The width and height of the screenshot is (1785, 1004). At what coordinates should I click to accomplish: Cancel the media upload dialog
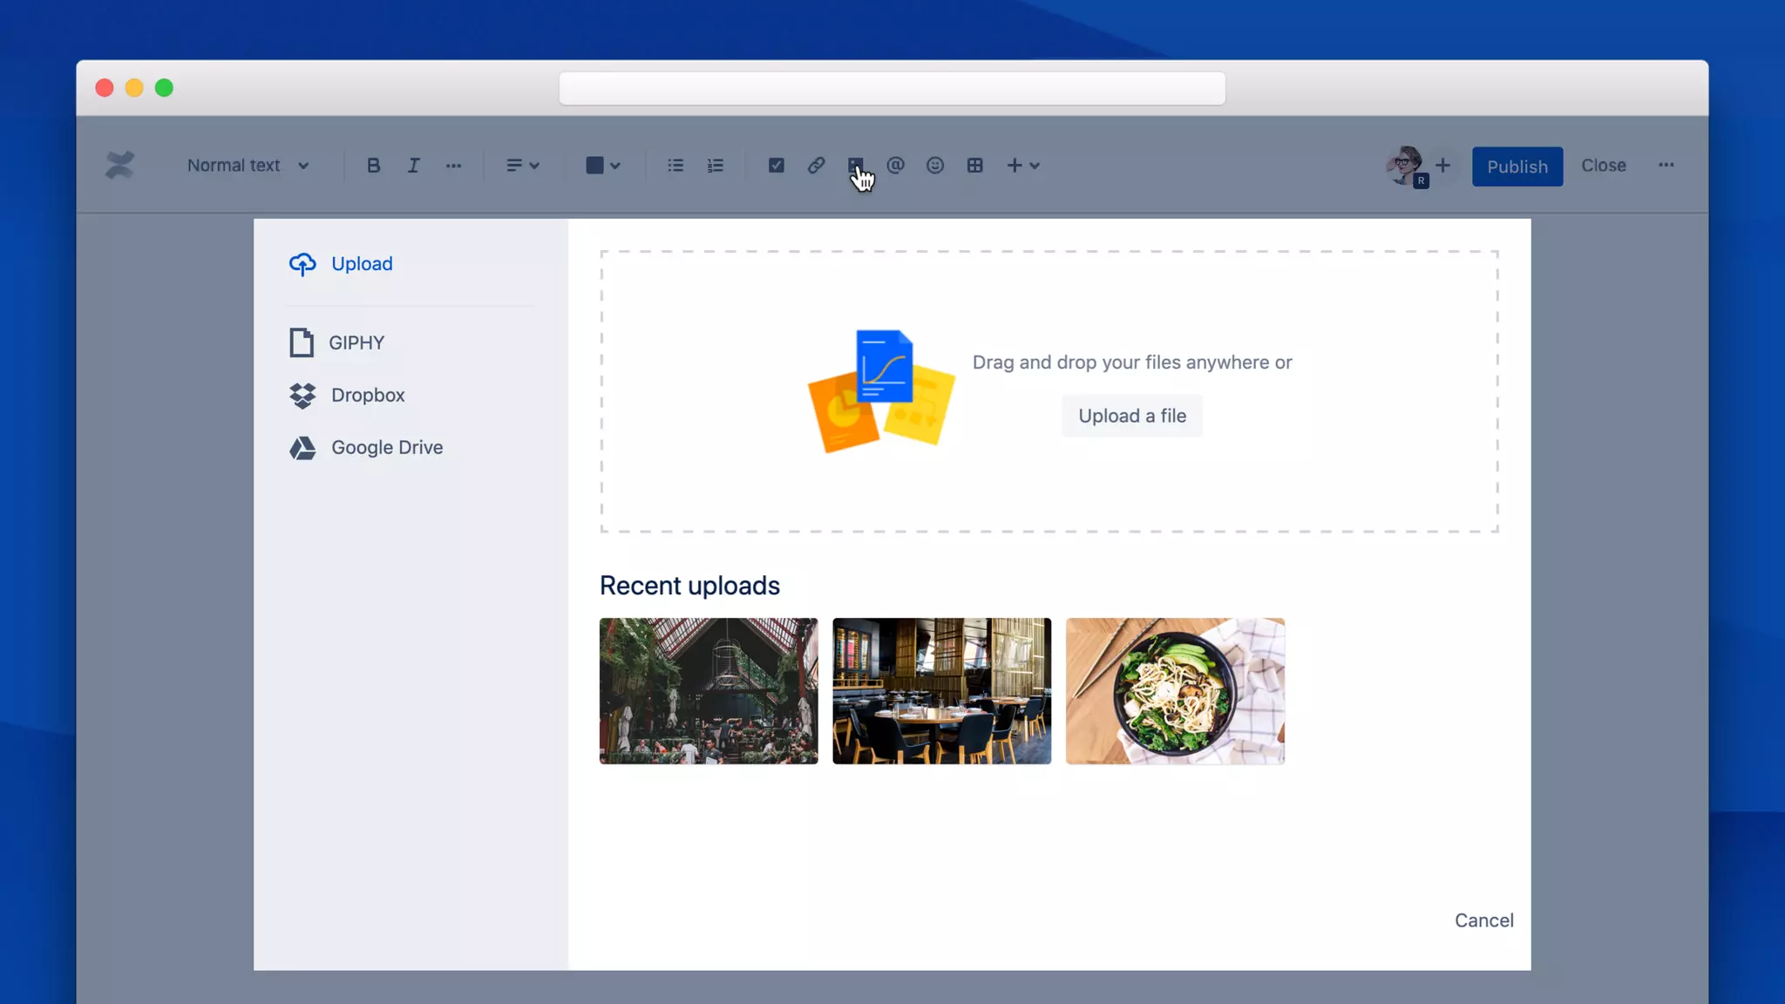[x=1483, y=920]
